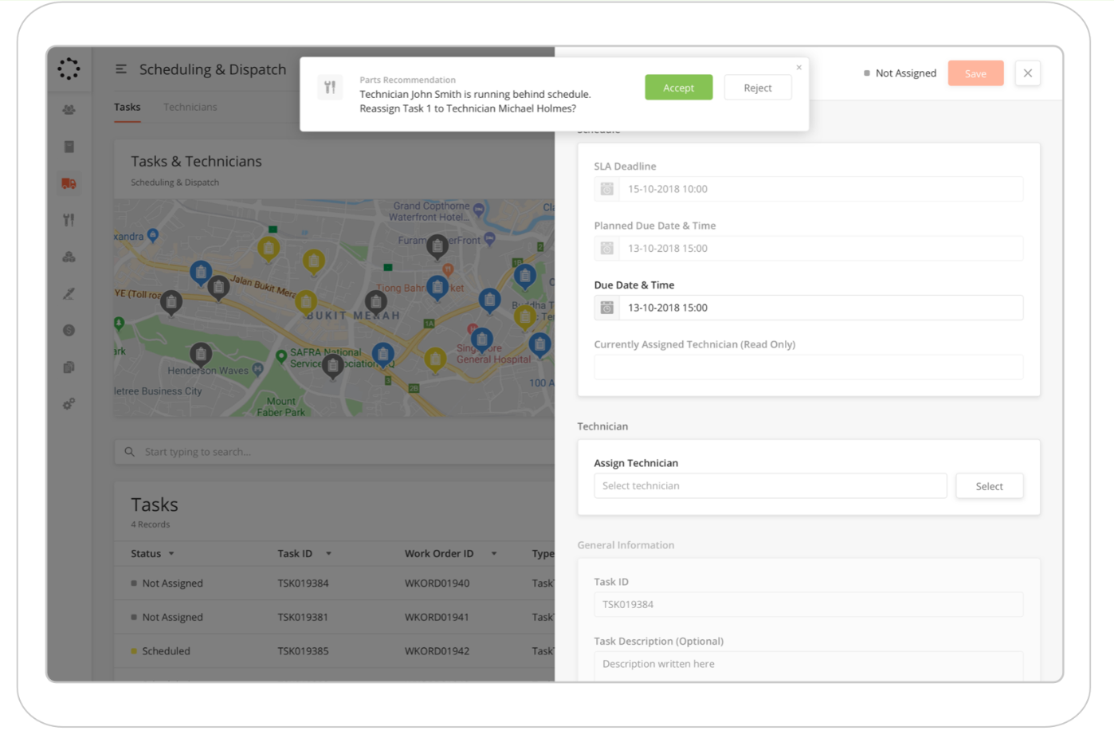Focus the Select technician input
The width and height of the screenshot is (1114, 746).
point(771,486)
